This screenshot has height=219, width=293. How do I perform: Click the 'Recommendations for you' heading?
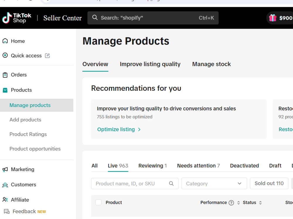136,88
